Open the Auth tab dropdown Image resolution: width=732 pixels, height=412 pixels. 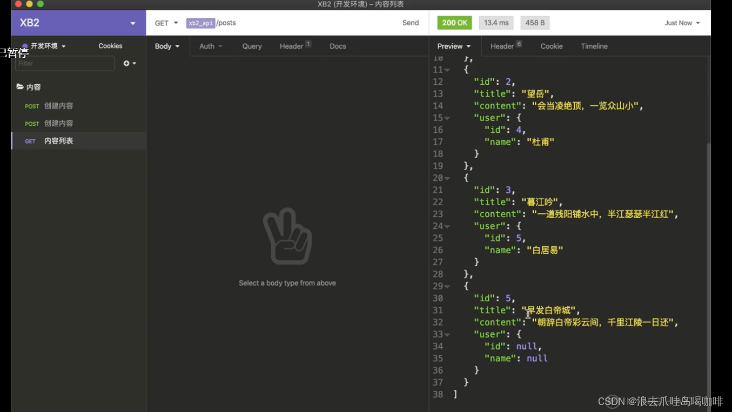click(x=211, y=46)
